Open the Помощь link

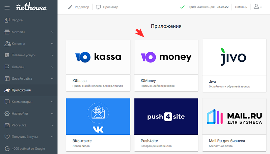(x=241, y=7)
